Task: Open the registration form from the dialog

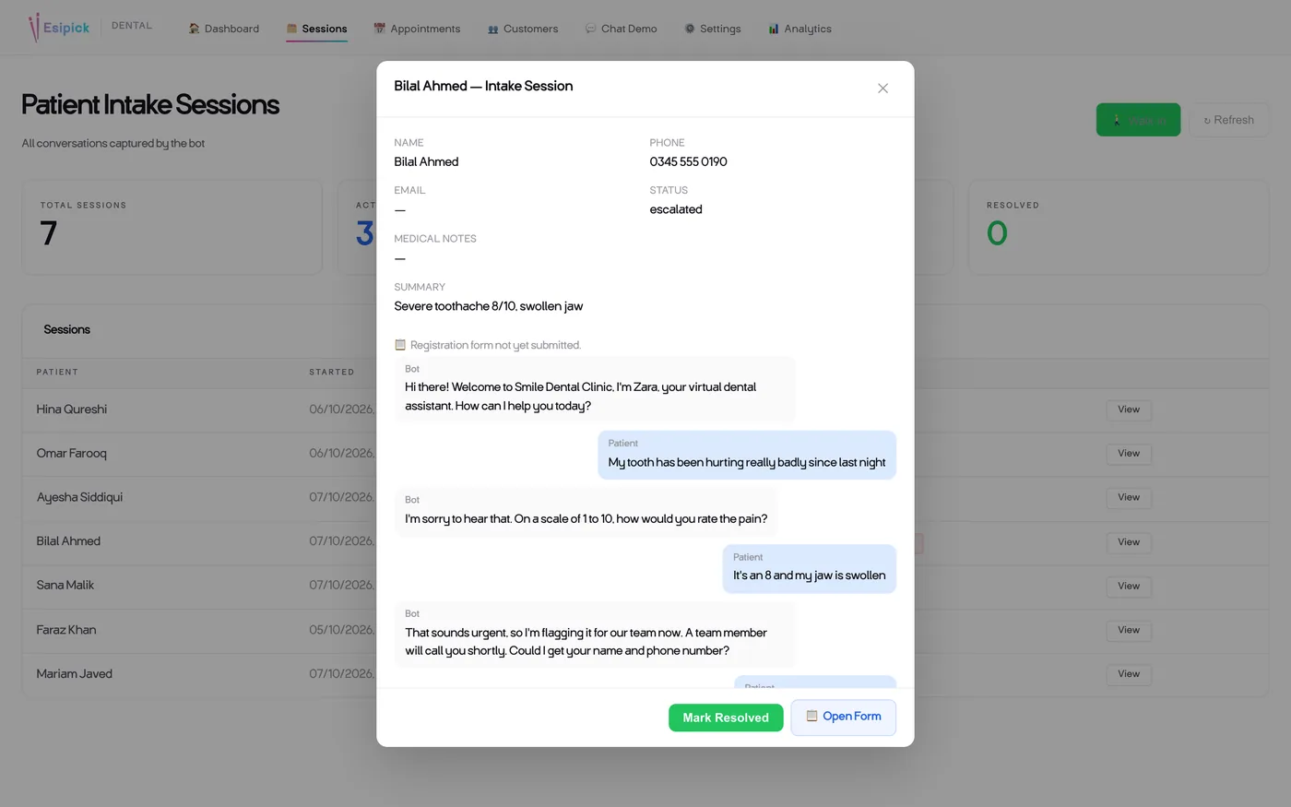Action: pos(843,717)
